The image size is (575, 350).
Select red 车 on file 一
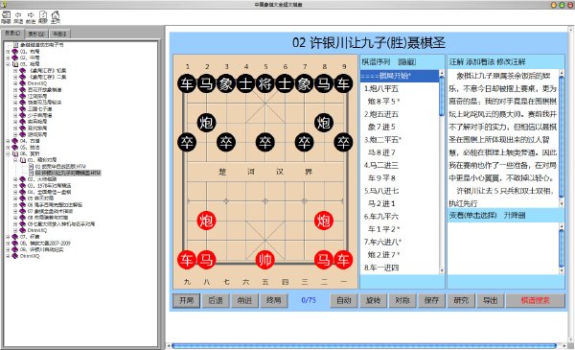(x=343, y=260)
